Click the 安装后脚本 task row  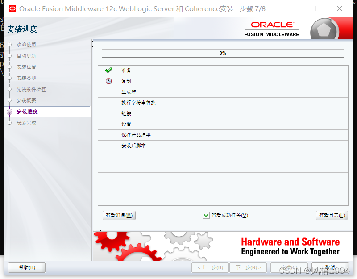pyautogui.click(x=223, y=146)
